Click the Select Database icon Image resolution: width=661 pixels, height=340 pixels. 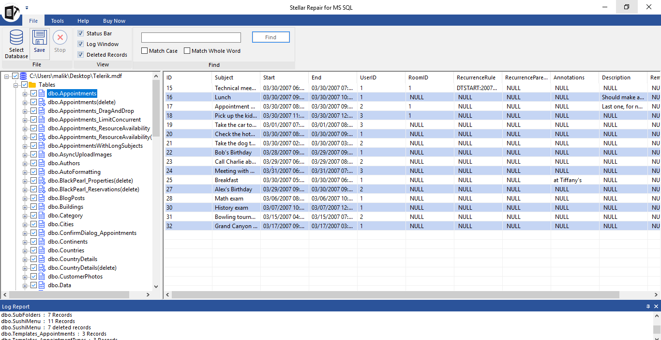[x=16, y=38]
